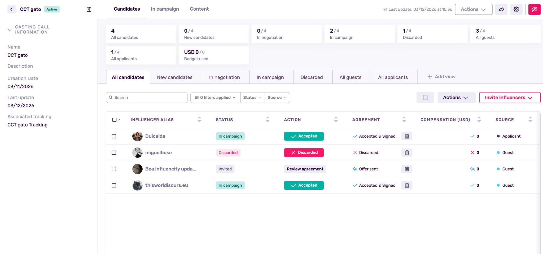The image size is (543, 254).
Task: Click the Search input field
Action: [148, 98]
